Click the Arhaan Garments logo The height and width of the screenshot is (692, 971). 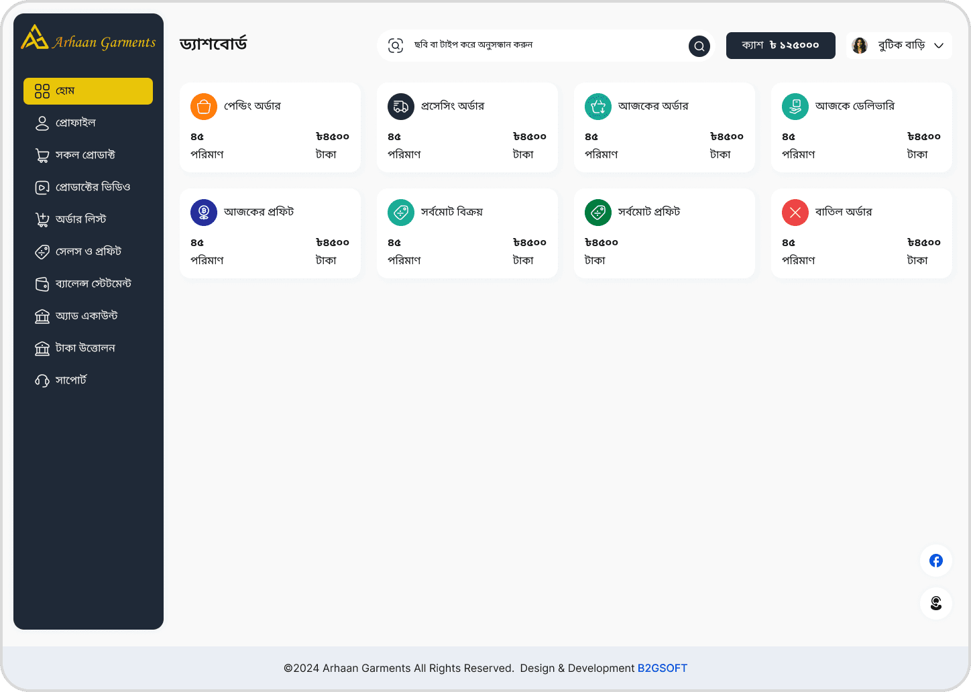pos(88,39)
